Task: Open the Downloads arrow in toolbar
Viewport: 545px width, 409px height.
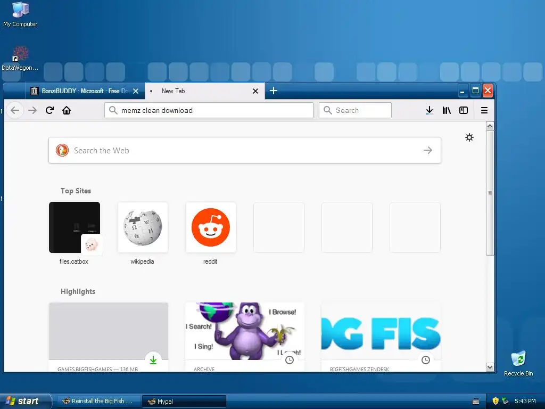Action: point(430,110)
